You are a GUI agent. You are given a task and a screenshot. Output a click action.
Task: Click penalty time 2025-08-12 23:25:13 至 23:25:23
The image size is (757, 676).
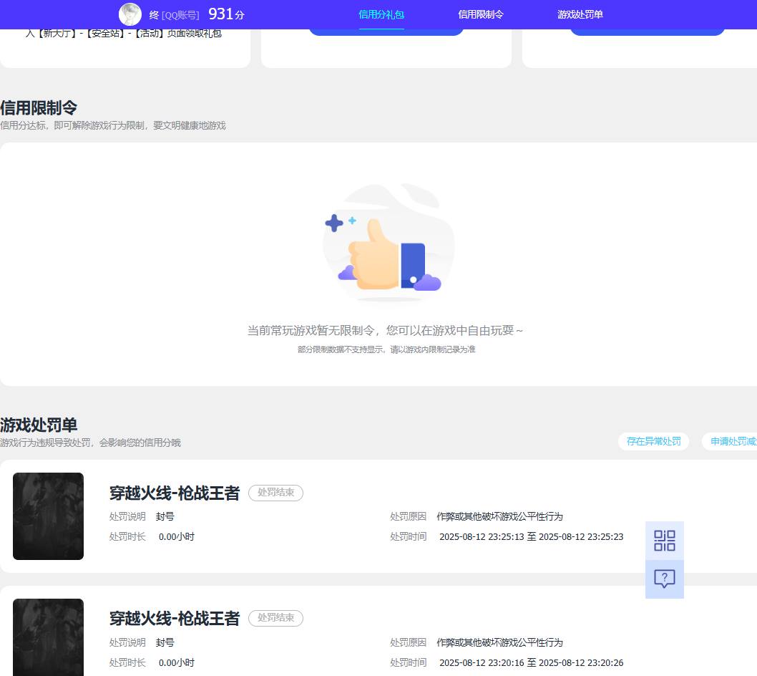pyautogui.click(x=531, y=537)
